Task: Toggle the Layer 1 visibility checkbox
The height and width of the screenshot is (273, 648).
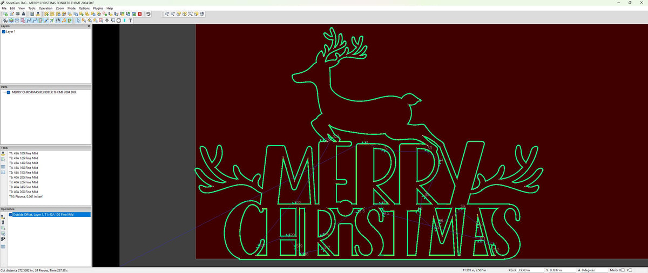Action: pyautogui.click(x=4, y=32)
